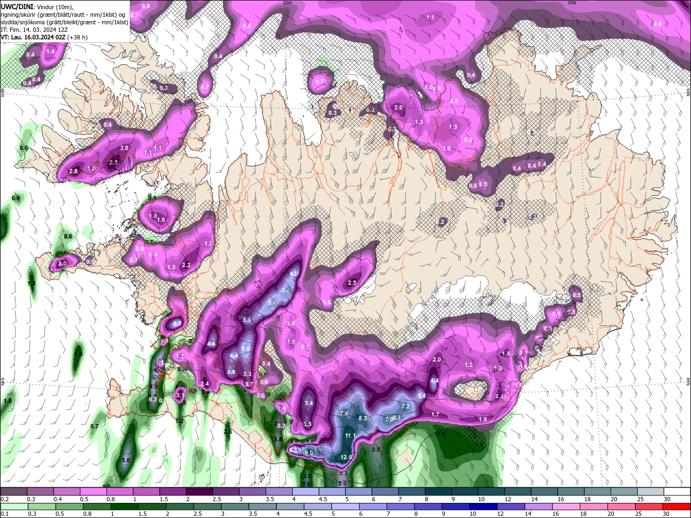The height and width of the screenshot is (518, 691).
Task: Pick upper legend white swatch between 25 and 30
Action: click(651, 492)
